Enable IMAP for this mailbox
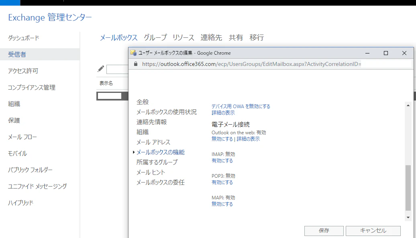Screen dimensions: 416x238 222,160
